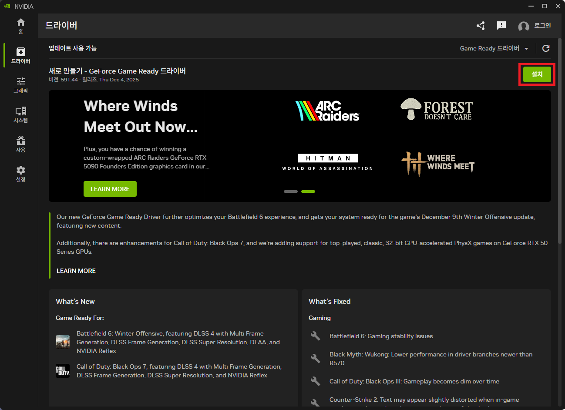The height and width of the screenshot is (410, 565).
Task: Click the What's Fixed heading
Action: 330,301
